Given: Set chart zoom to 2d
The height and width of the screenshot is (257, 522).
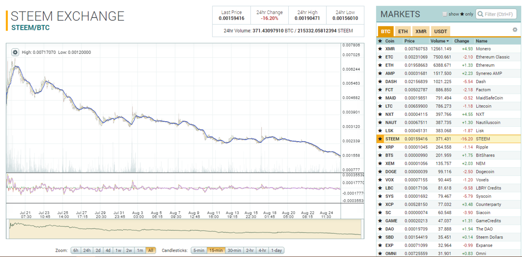Looking at the screenshot, I should 98,250.
